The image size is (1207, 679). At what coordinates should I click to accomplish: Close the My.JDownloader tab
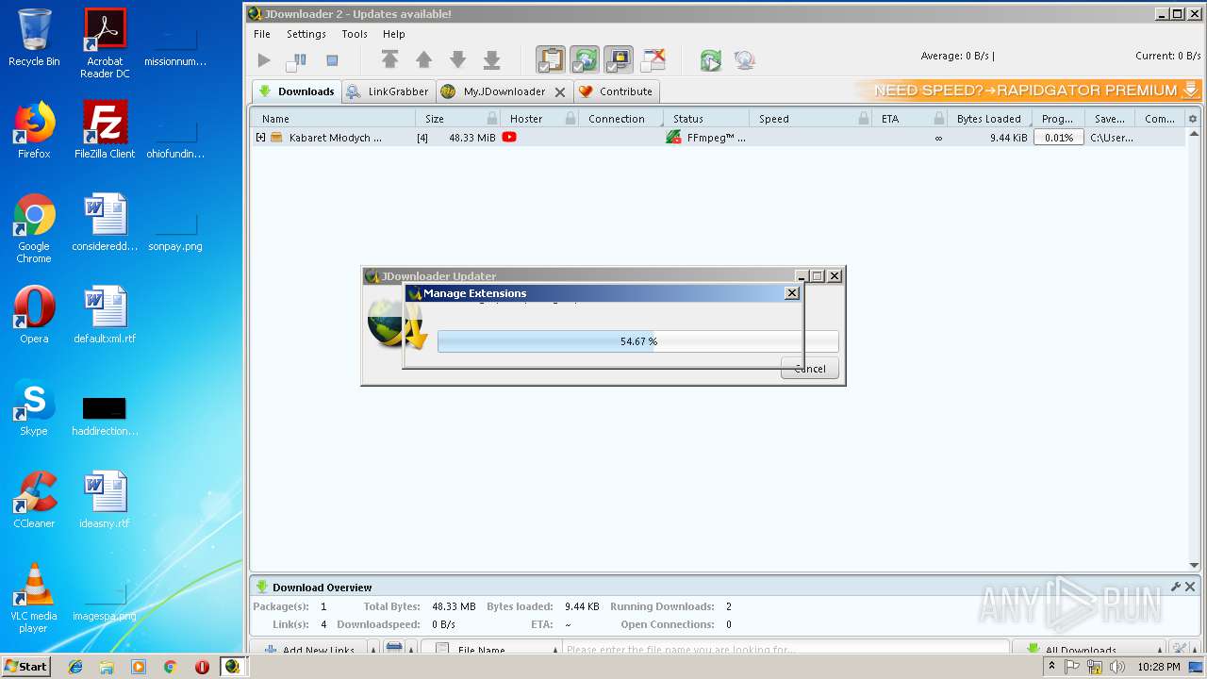(560, 92)
